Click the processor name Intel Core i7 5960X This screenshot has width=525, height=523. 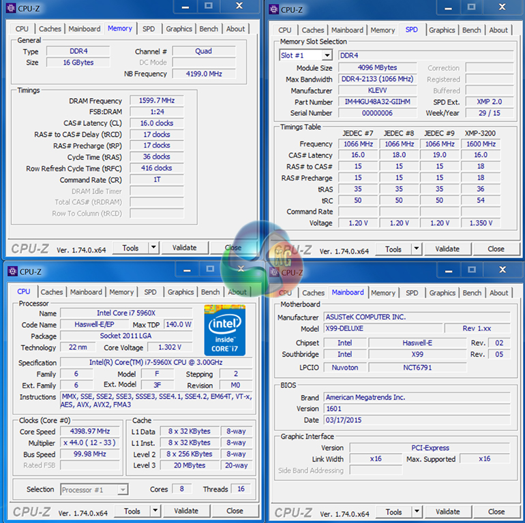(126, 313)
